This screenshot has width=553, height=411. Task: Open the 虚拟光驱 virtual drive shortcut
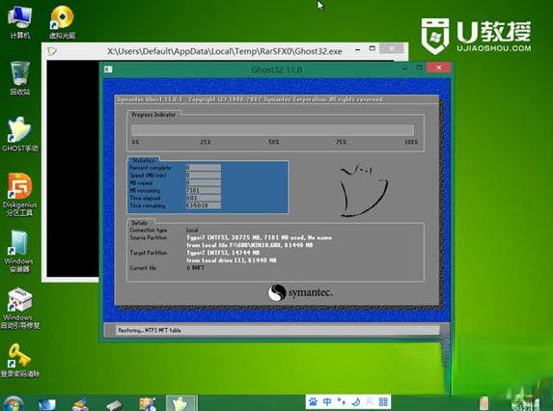click(62, 22)
